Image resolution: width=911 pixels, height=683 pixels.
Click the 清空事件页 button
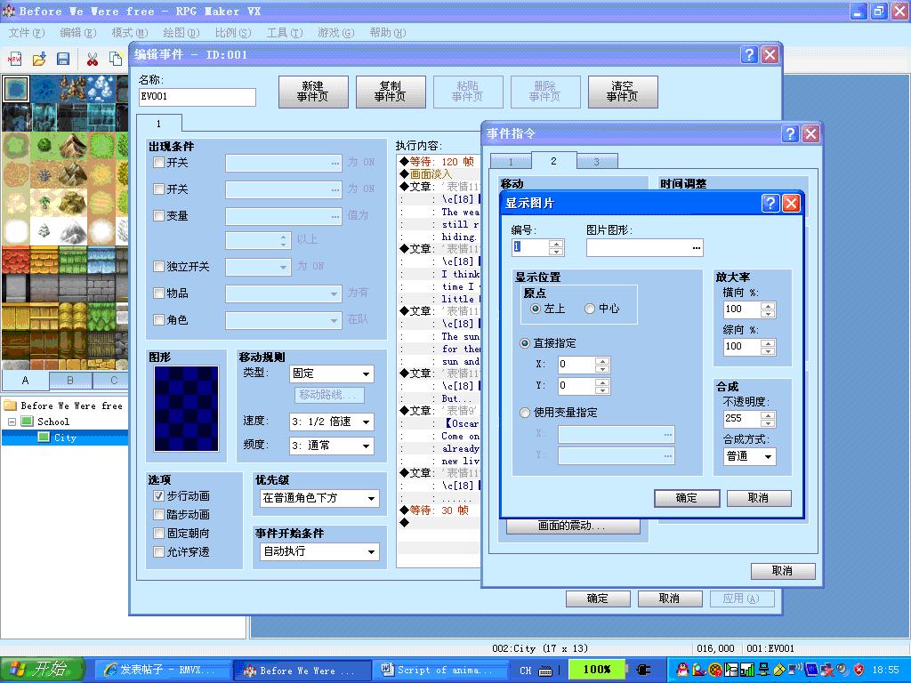click(623, 92)
